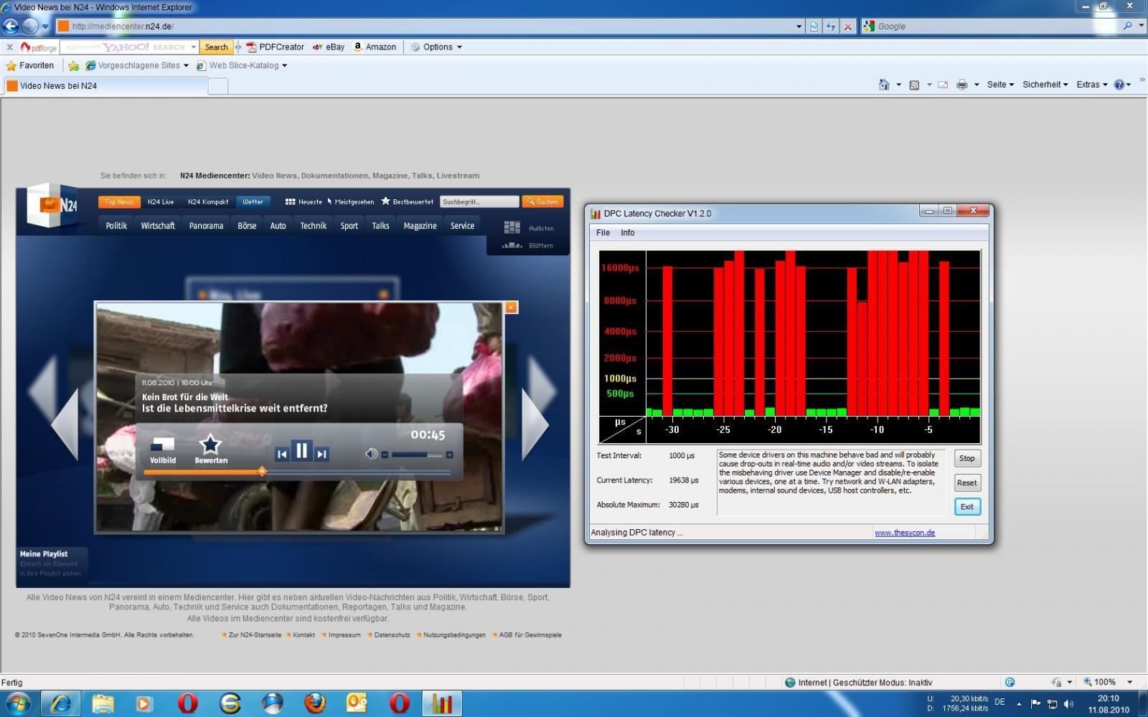Reset the DPC latency measurements
This screenshot has height=717, width=1148.
(x=967, y=483)
